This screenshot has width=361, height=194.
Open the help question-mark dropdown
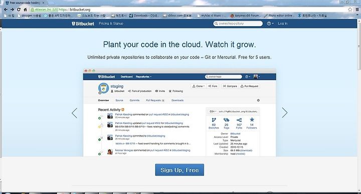click(x=270, y=23)
